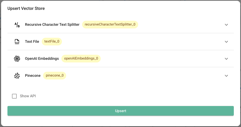Click the Recursive Character Text Splitter title
Screen dimensions: 241x127
point(52,24)
